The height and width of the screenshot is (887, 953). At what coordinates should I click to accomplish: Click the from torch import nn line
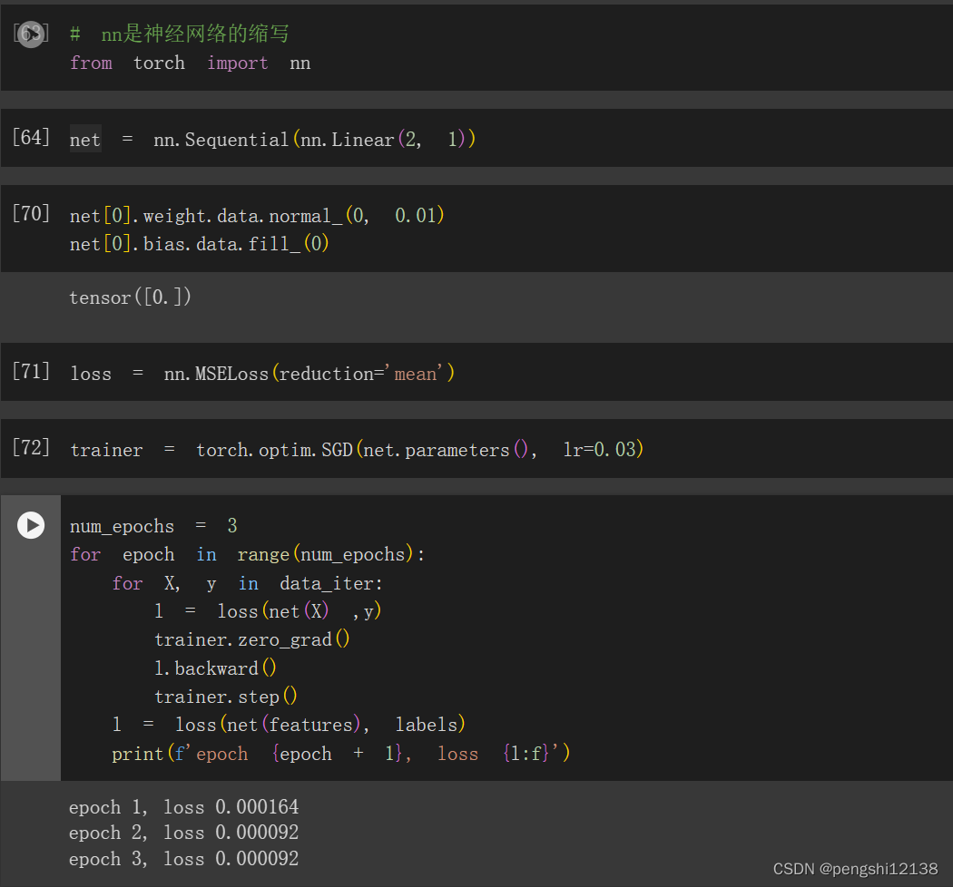191,63
